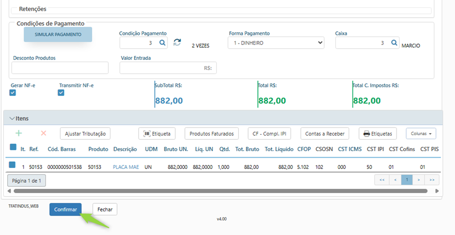Click the Valor Entrada input field
The height and width of the screenshot is (235, 455).
coord(168,68)
